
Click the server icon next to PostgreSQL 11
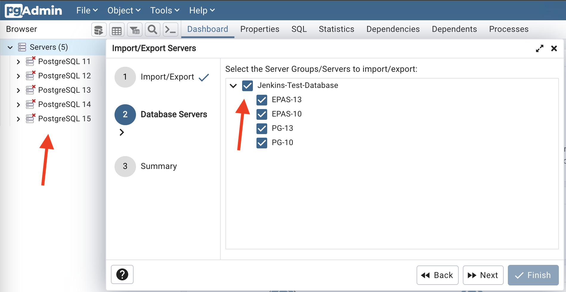pyautogui.click(x=30, y=61)
